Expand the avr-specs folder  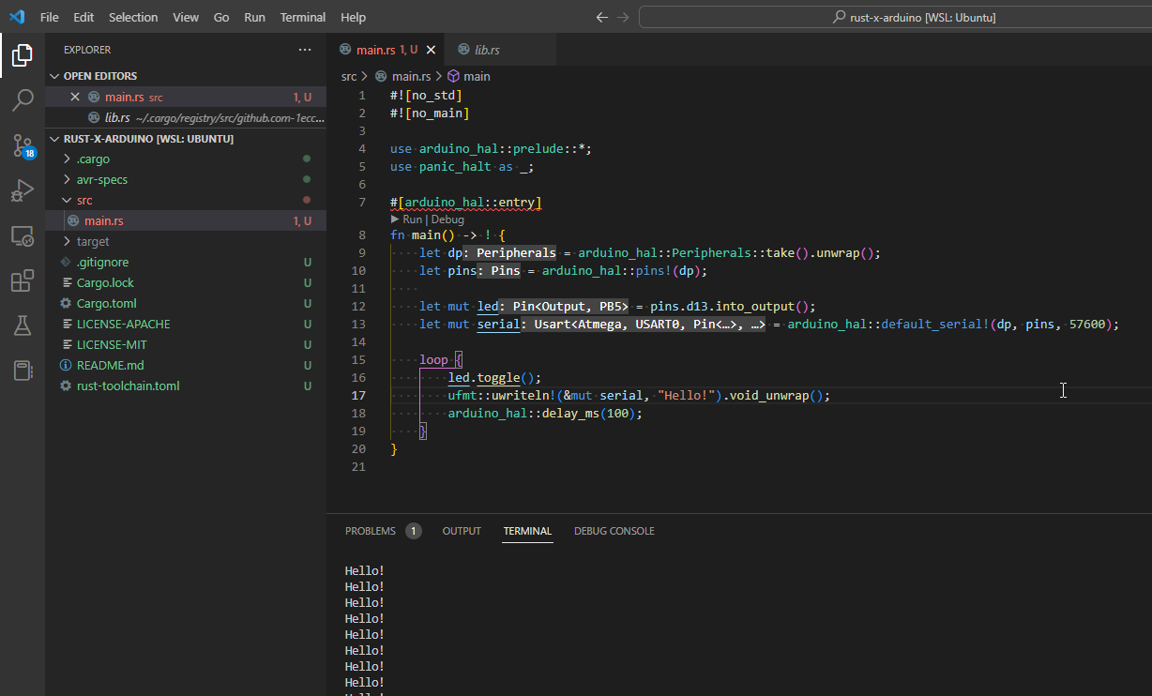[101, 179]
